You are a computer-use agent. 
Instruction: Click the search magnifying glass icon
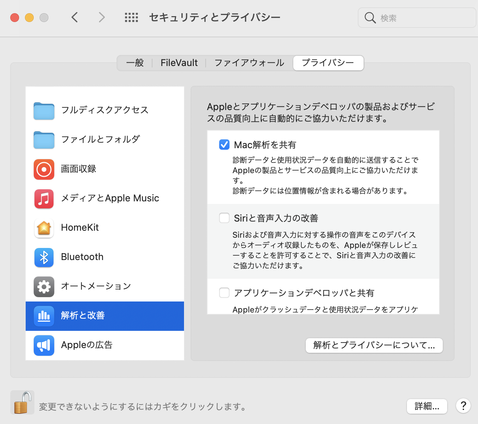[x=370, y=18]
